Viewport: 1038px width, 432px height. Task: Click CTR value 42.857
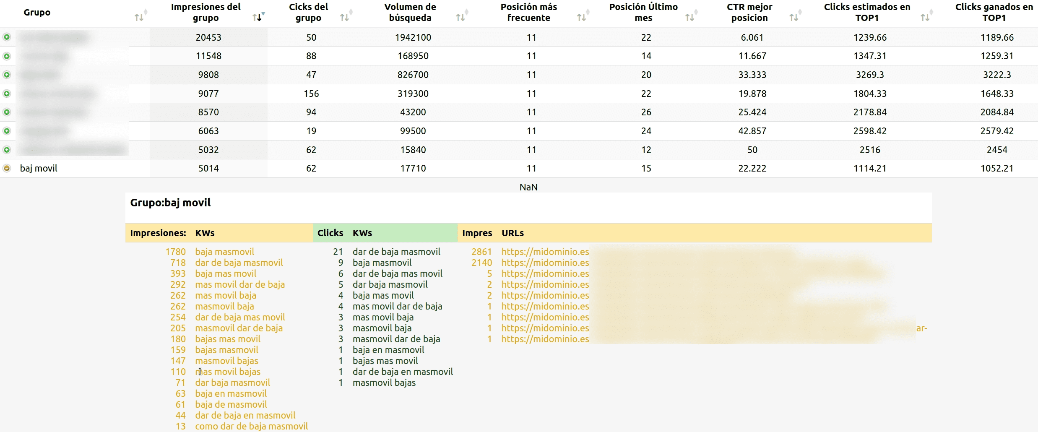(x=752, y=131)
